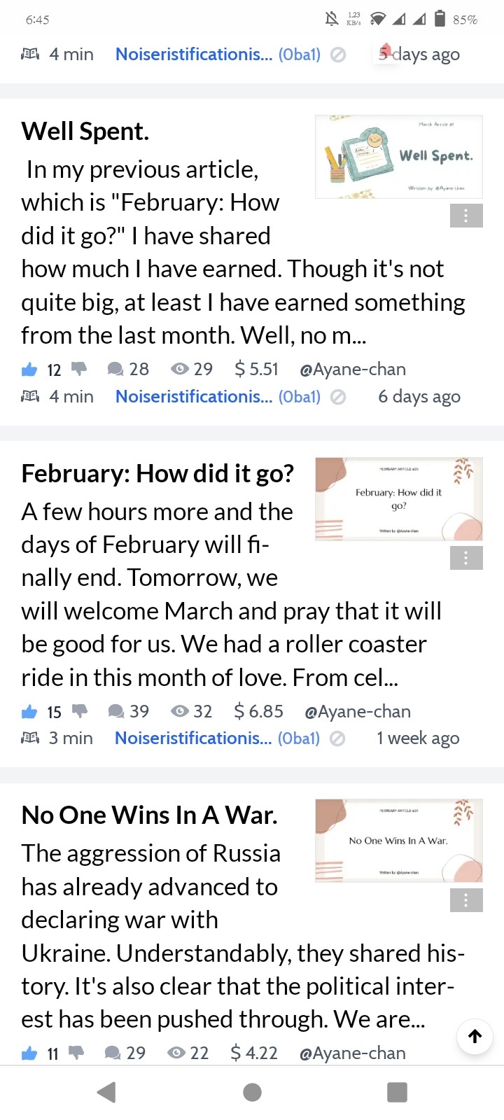
Task: View February: How did it go? thumbnail
Action: tap(399, 499)
